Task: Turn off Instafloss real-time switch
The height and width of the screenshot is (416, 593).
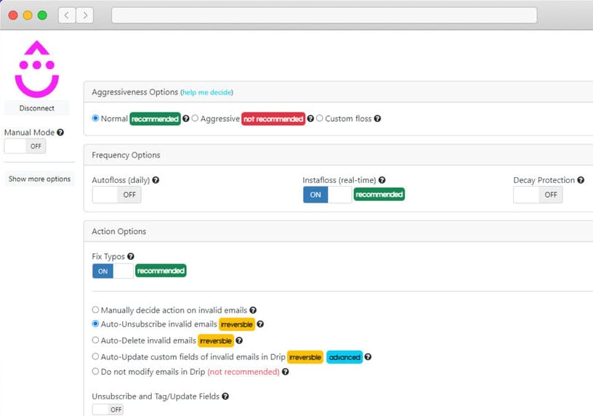Action: point(328,195)
